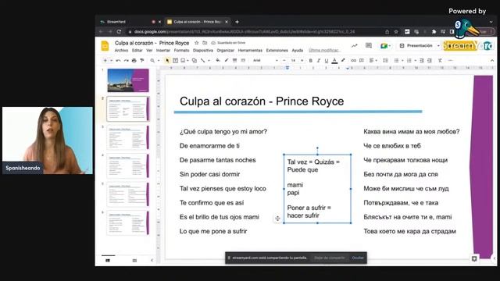
Task: Click the zoom magnifier icon
Action: click(x=152, y=61)
